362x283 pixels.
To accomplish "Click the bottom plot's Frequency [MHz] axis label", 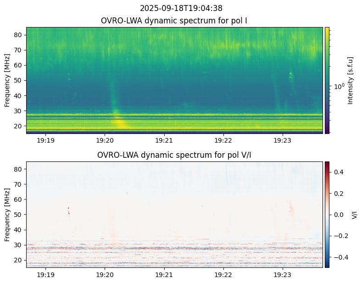I will tap(7, 215).
